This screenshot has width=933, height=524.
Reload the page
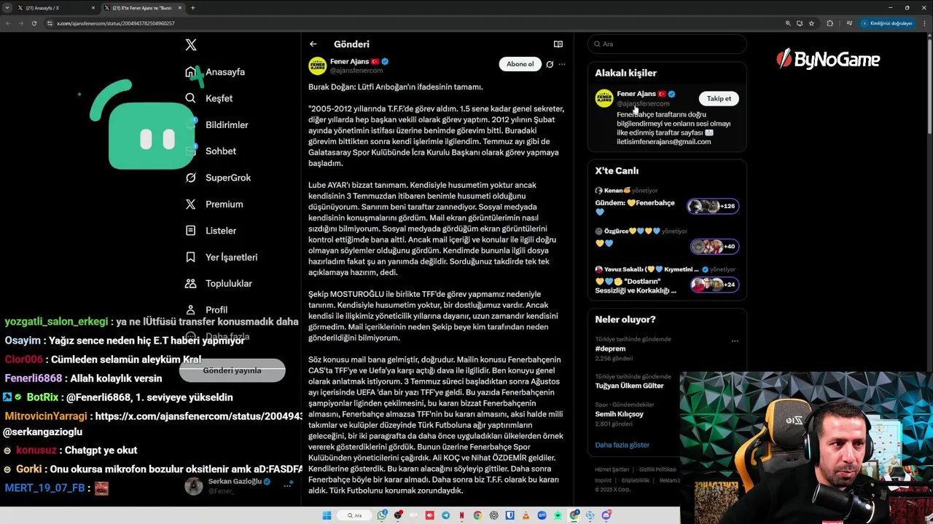point(34,23)
